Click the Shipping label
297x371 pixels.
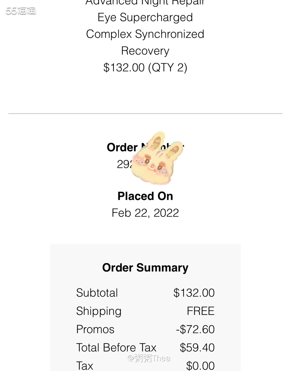click(x=99, y=311)
